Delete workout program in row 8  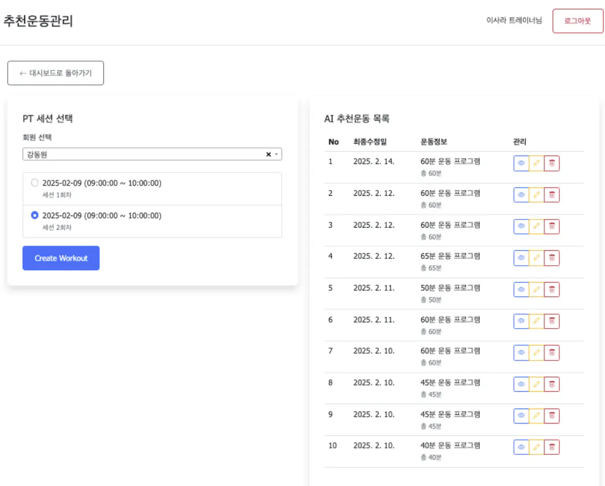[552, 384]
